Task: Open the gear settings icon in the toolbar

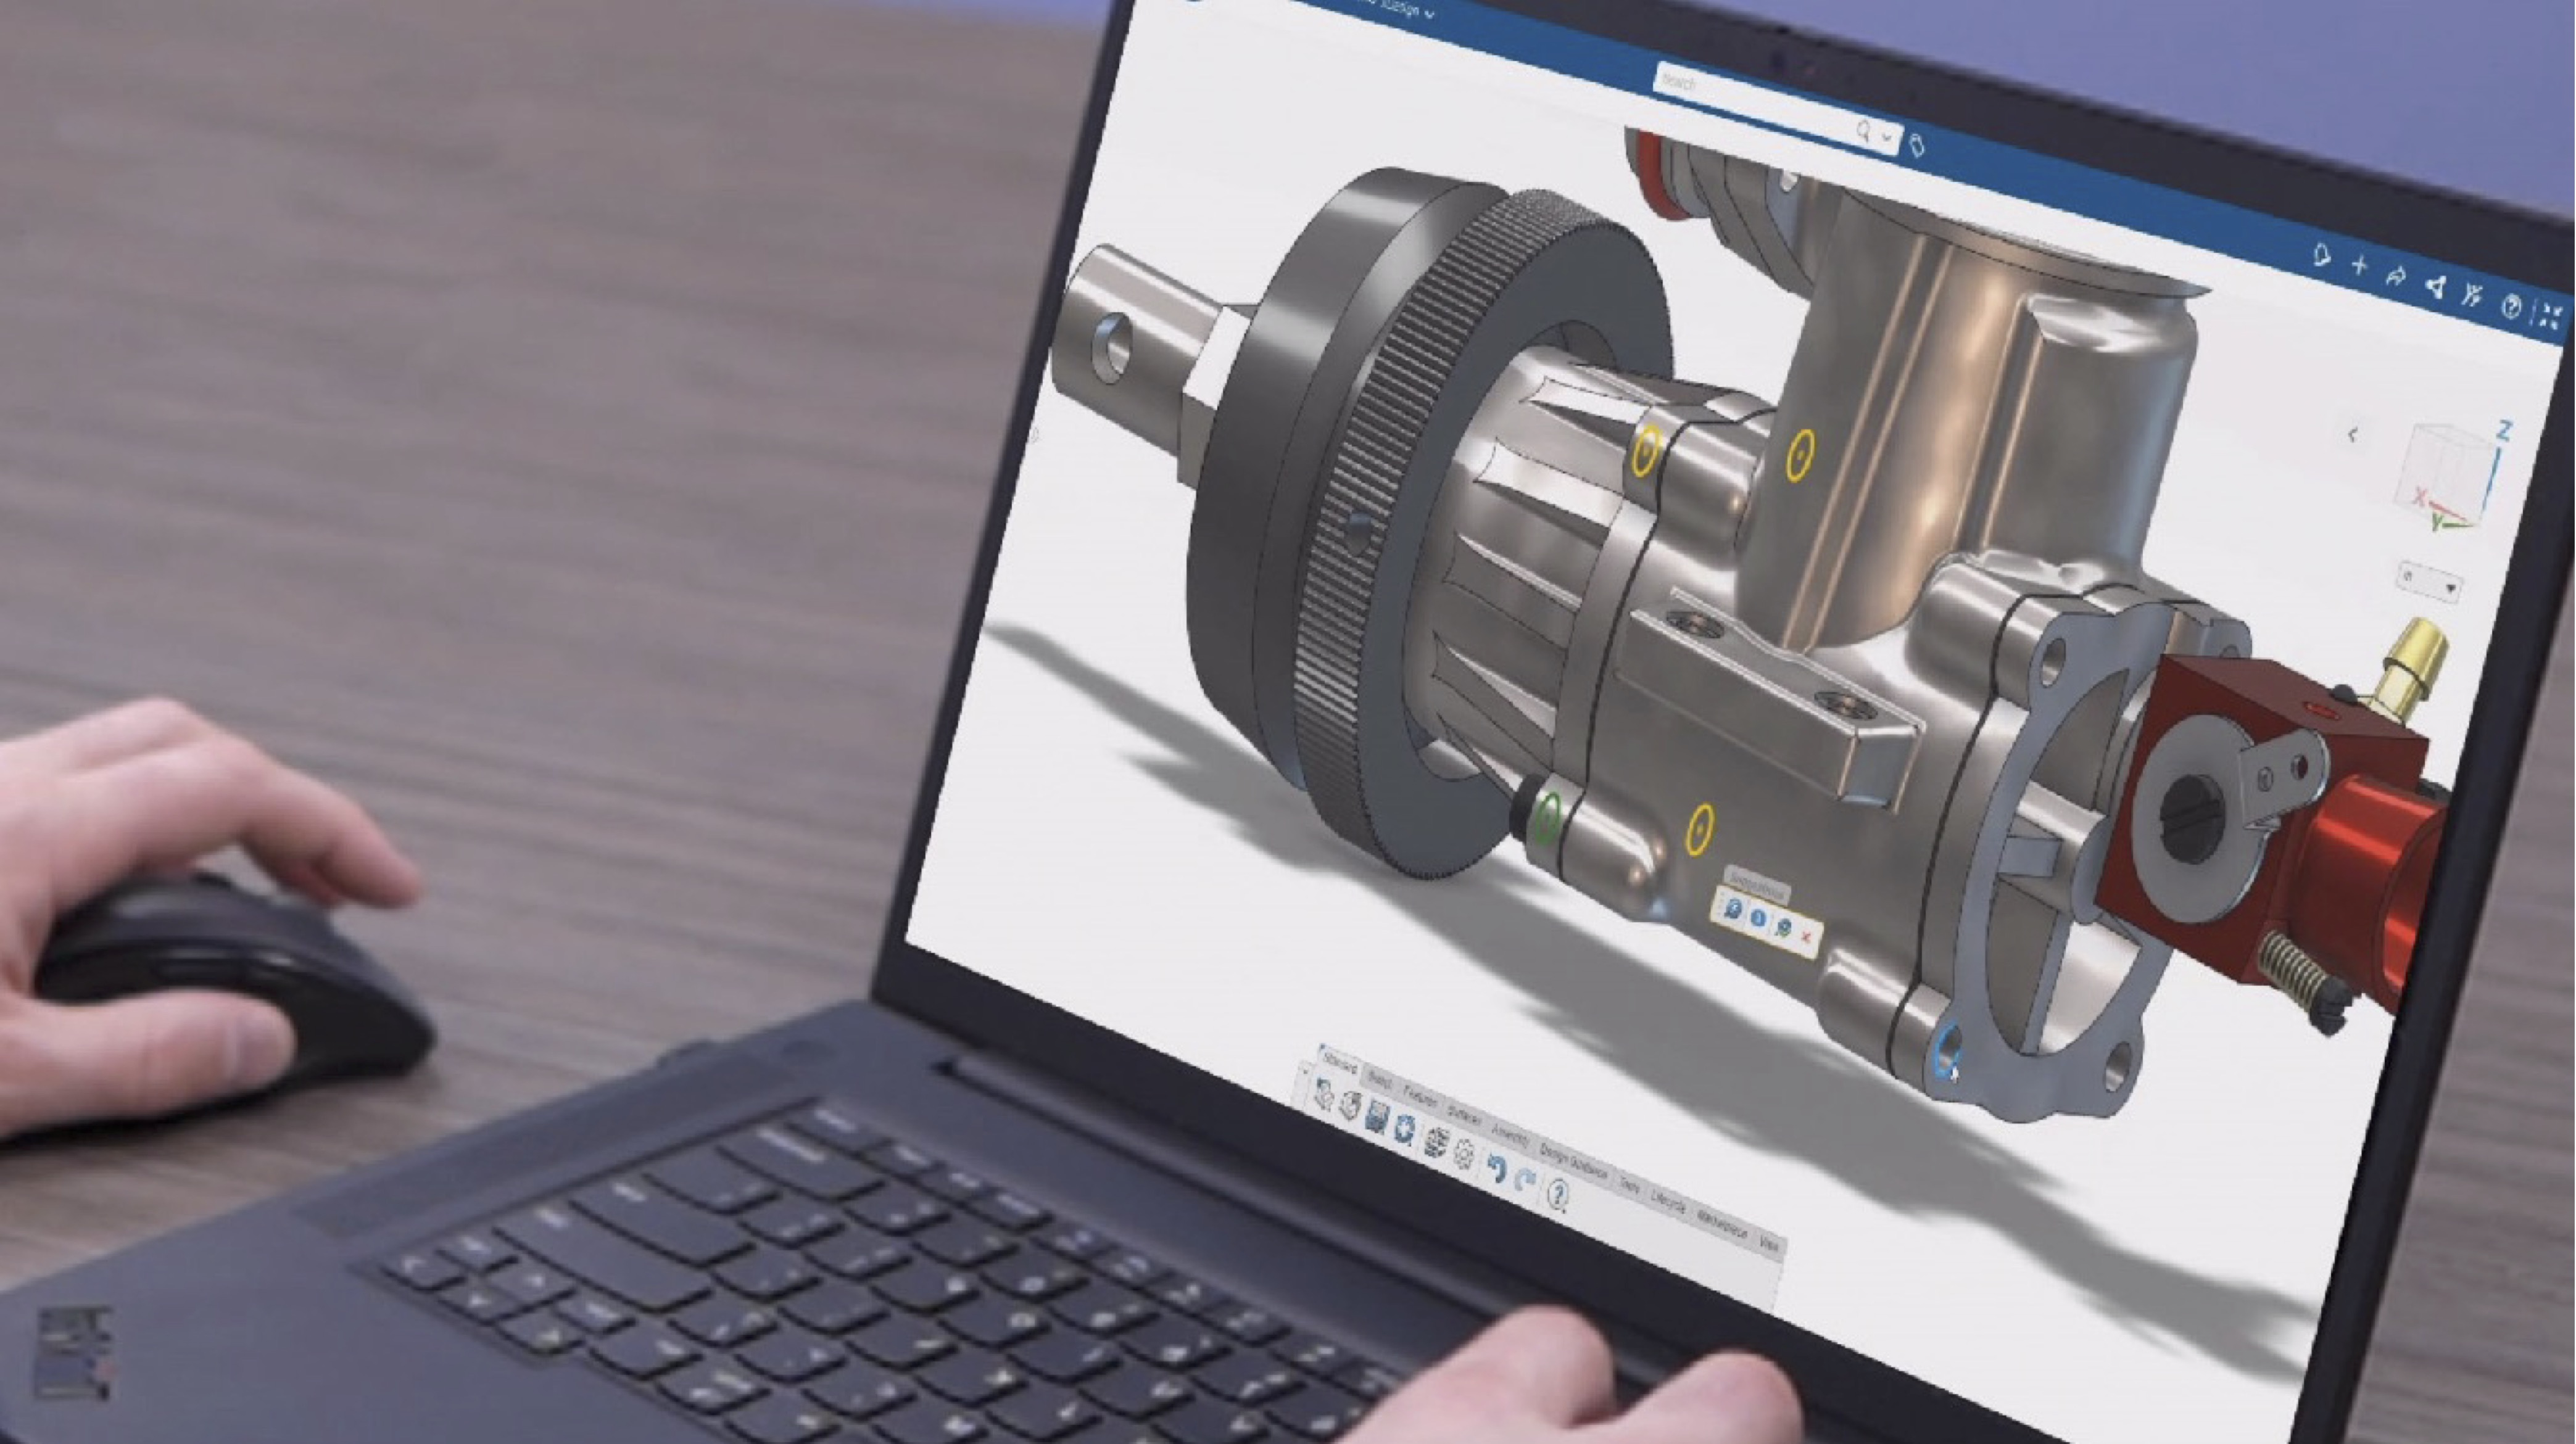Action: 1465,1154
